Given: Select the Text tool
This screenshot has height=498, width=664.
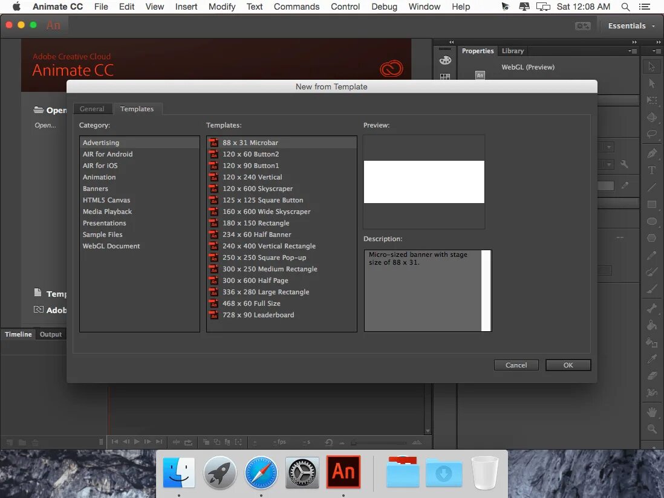Looking at the screenshot, I should pyautogui.click(x=652, y=170).
